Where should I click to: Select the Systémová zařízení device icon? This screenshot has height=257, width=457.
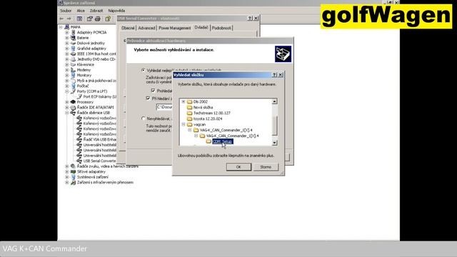click(x=73, y=177)
